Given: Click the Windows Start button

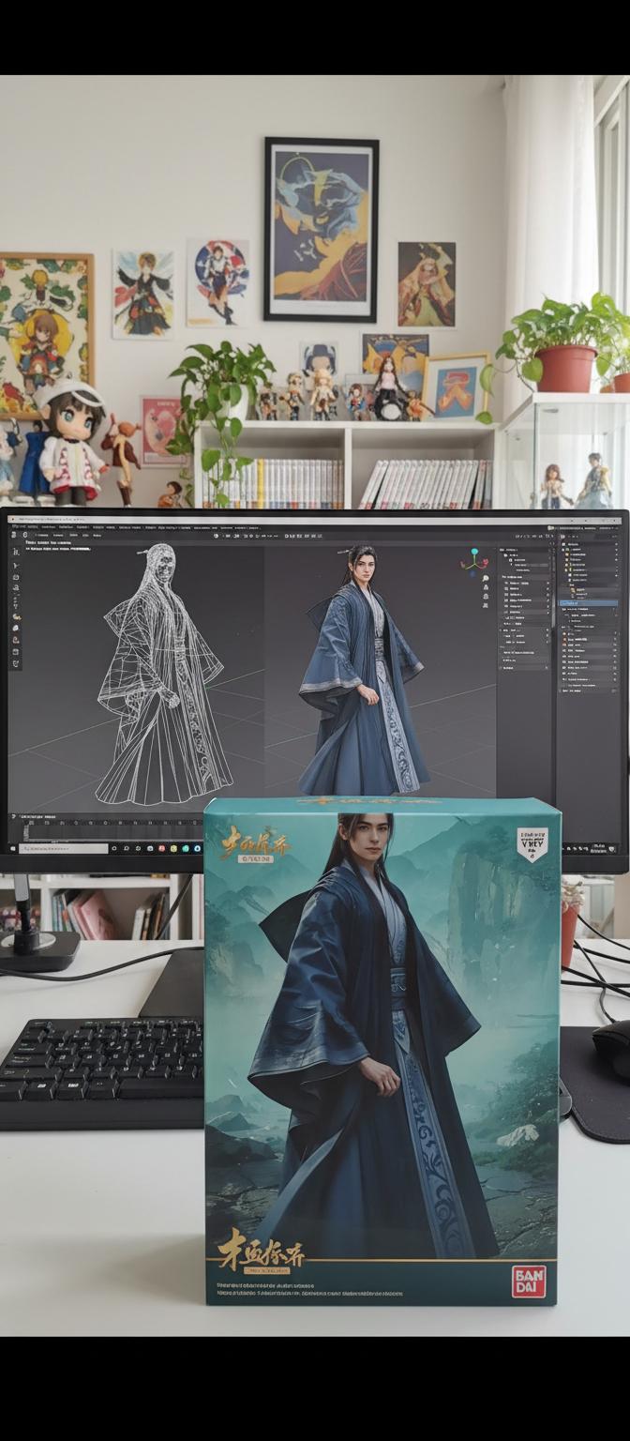Looking at the screenshot, I should 13,848.
